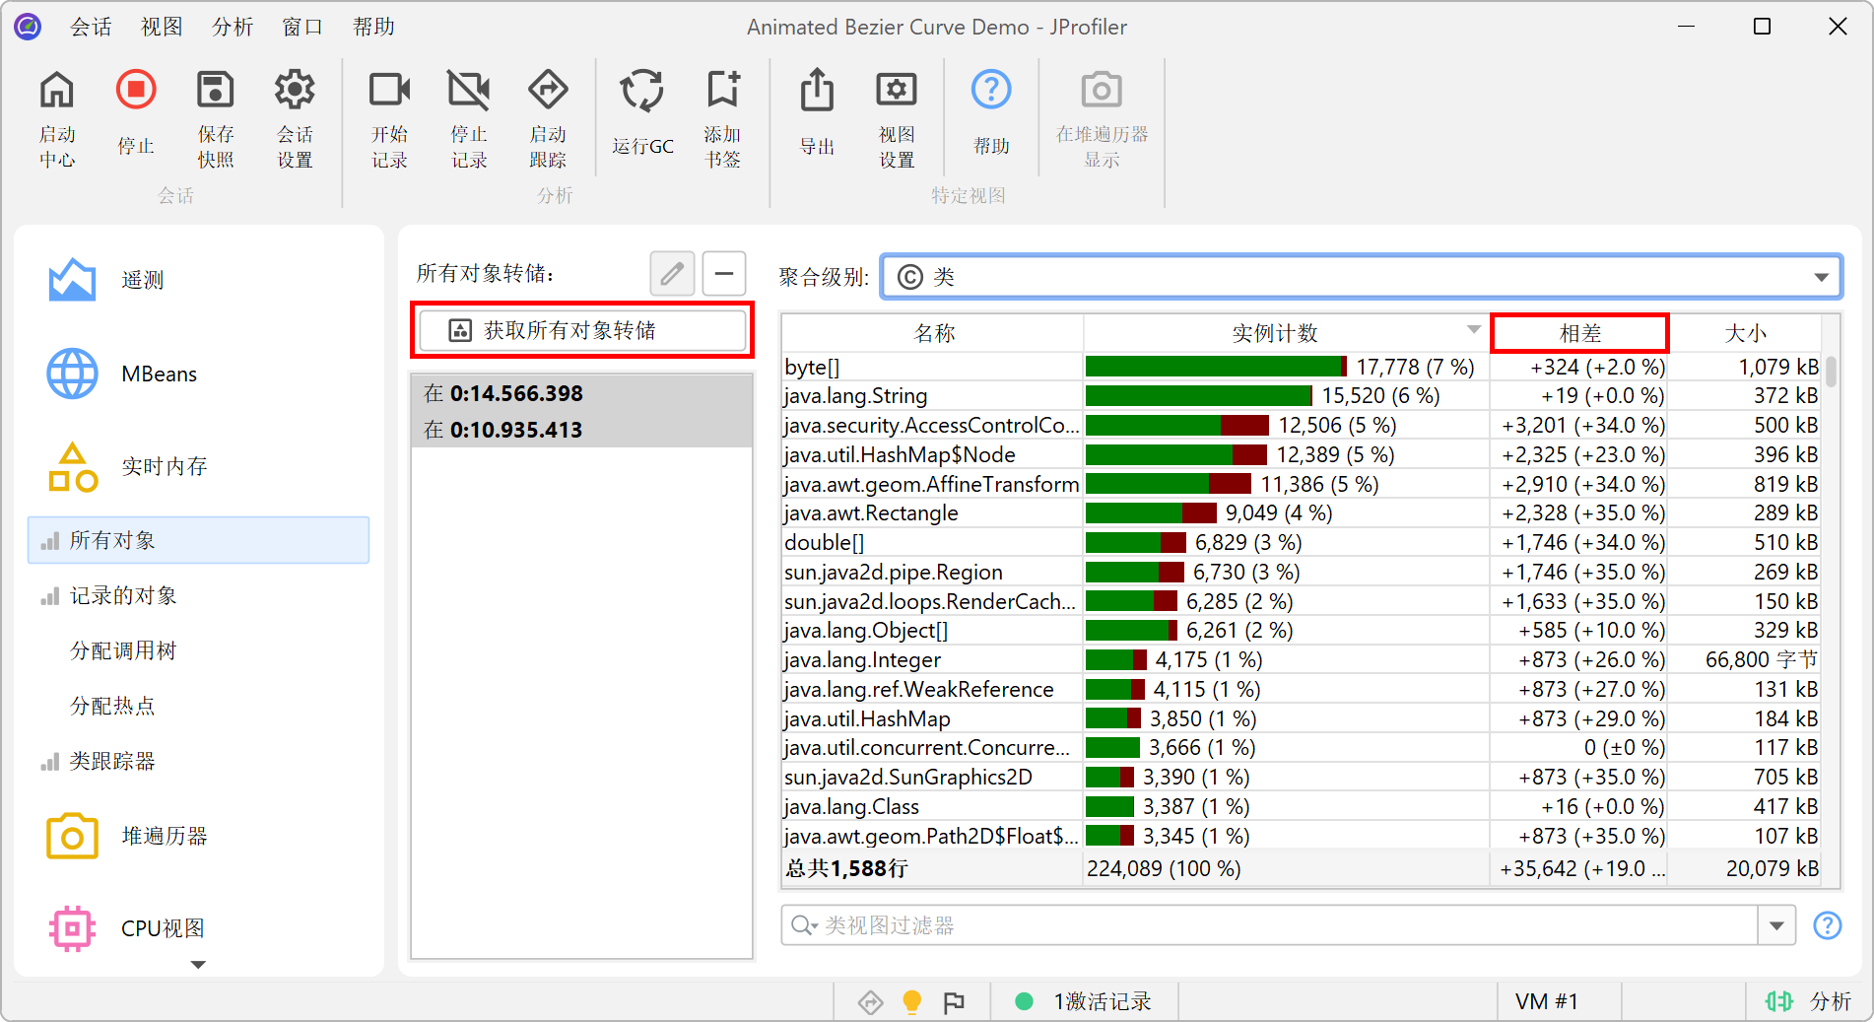Open View Settings toolbar icon
Image resolution: width=1874 pixels, height=1022 pixels.
click(x=896, y=91)
